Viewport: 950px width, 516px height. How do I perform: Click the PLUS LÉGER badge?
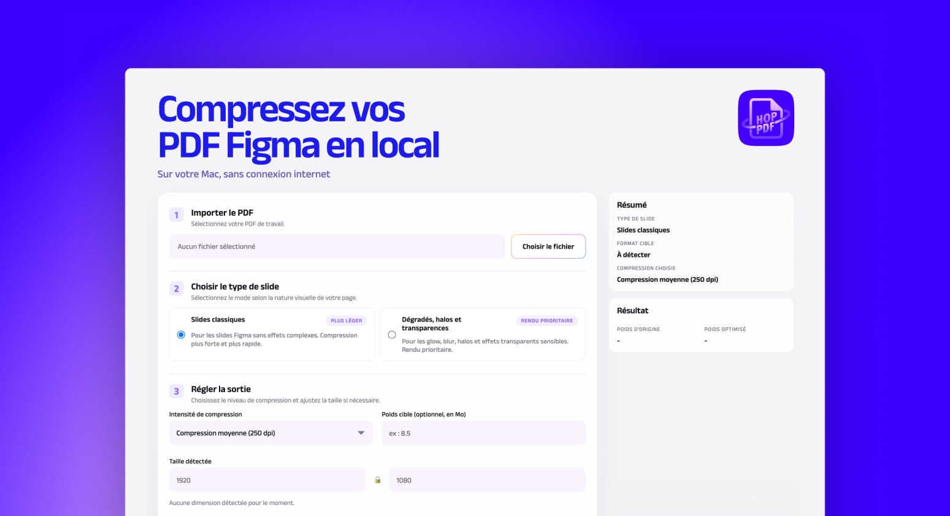click(x=347, y=321)
